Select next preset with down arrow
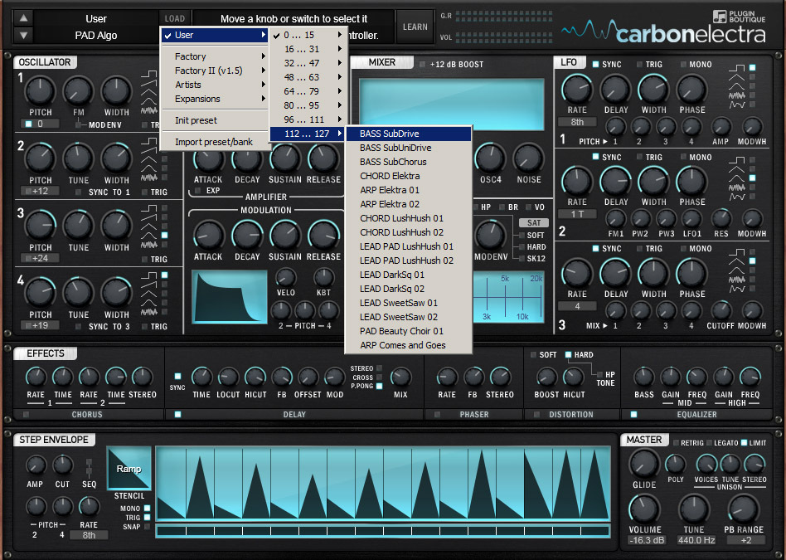This screenshot has height=560, width=786. click(23, 35)
